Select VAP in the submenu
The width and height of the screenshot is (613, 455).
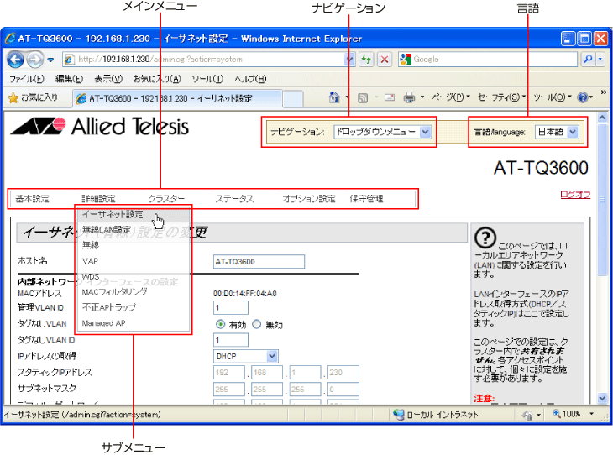134,261
